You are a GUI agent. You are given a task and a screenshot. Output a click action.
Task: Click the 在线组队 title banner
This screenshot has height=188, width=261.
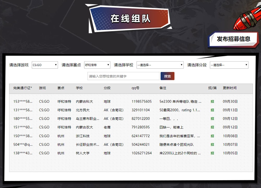click(130, 19)
